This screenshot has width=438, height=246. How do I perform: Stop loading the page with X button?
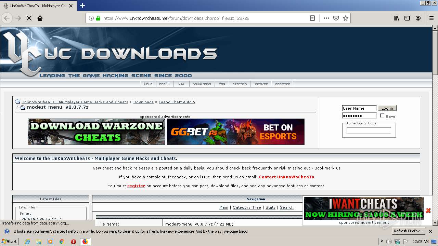29,18
